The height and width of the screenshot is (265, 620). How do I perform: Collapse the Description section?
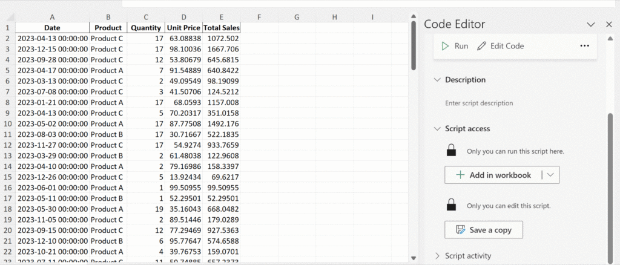click(x=437, y=80)
